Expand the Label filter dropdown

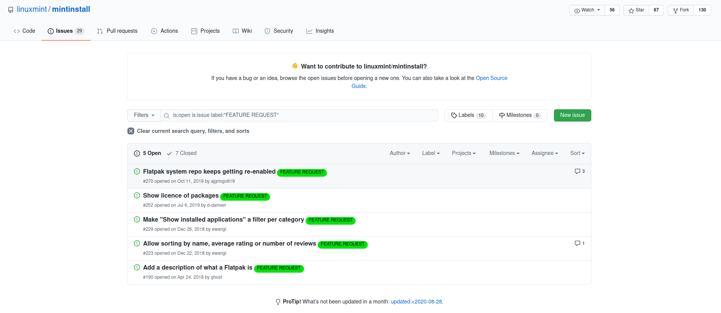pyautogui.click(x=431, y=153)
